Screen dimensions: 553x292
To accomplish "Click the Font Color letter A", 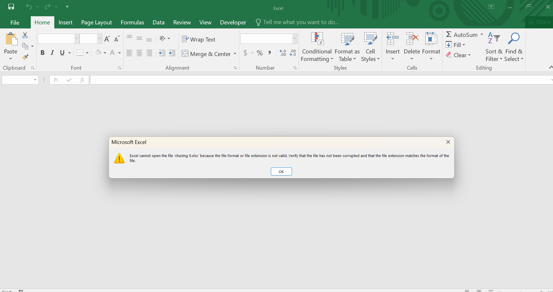I will click(112, 53).
